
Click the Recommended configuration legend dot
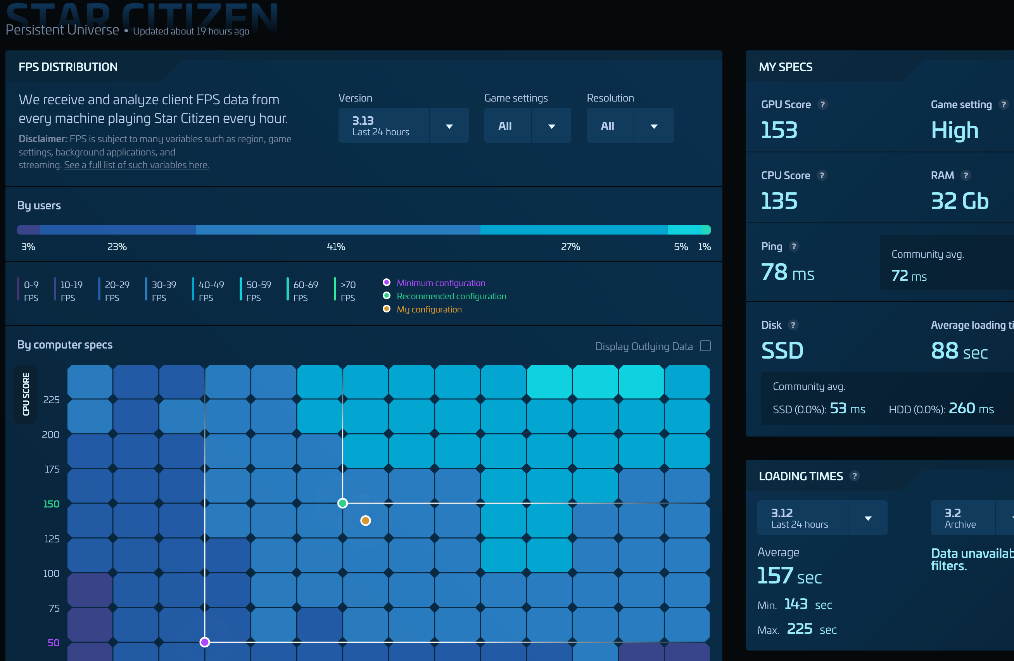pos(387,295)
